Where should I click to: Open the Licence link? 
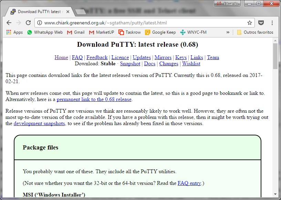tap(120, 57)
